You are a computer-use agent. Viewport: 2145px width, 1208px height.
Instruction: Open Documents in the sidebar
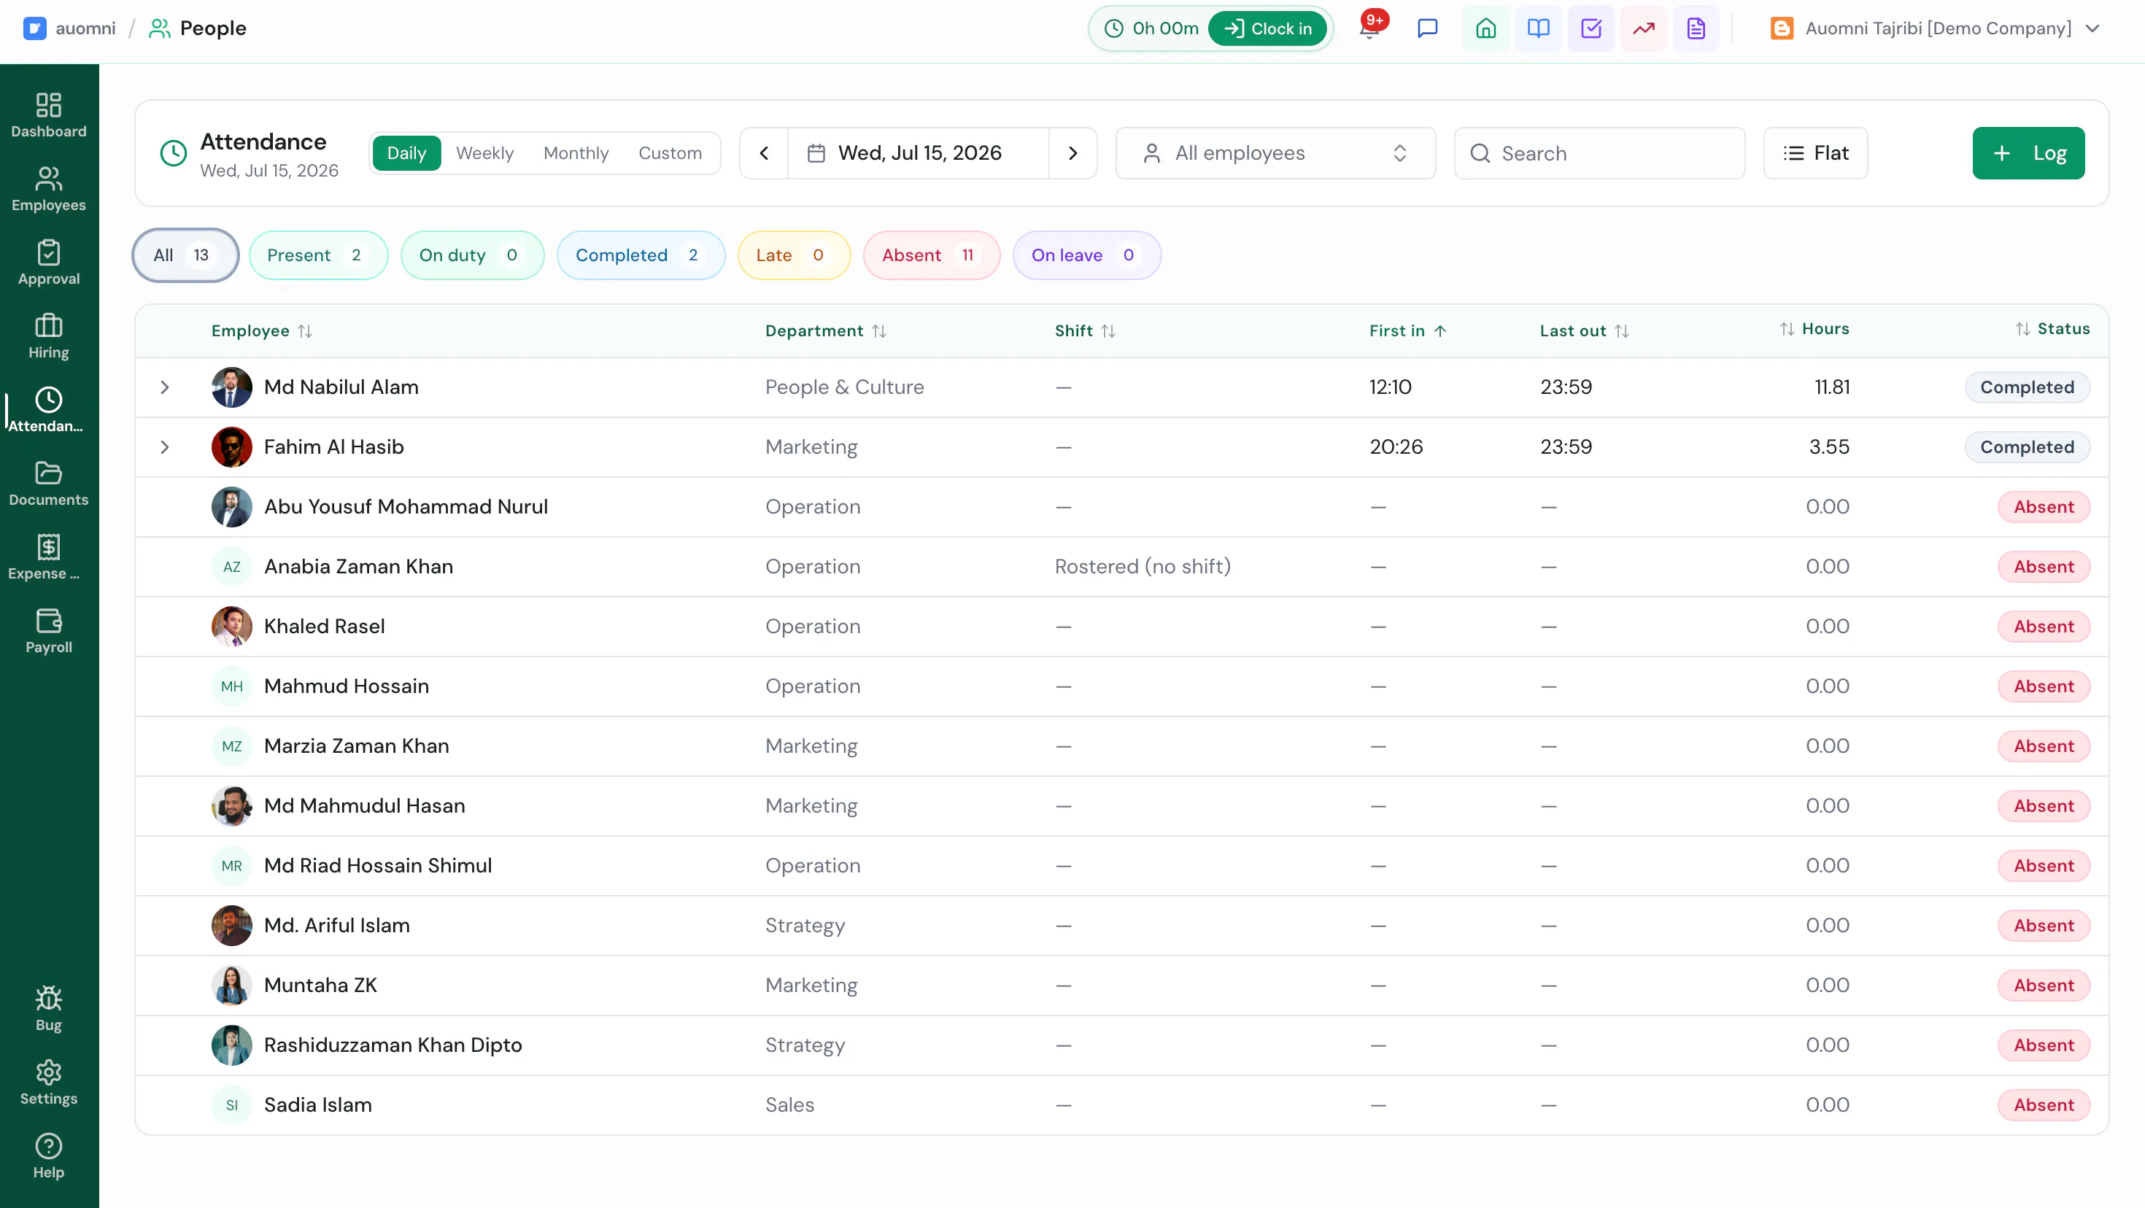(x=48, y=484)
